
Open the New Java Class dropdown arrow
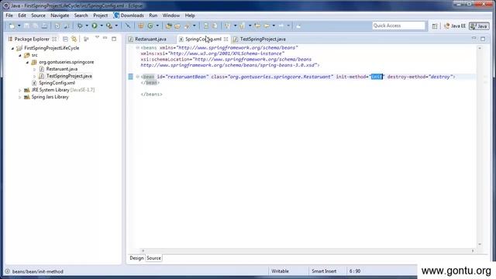(157, 26)
